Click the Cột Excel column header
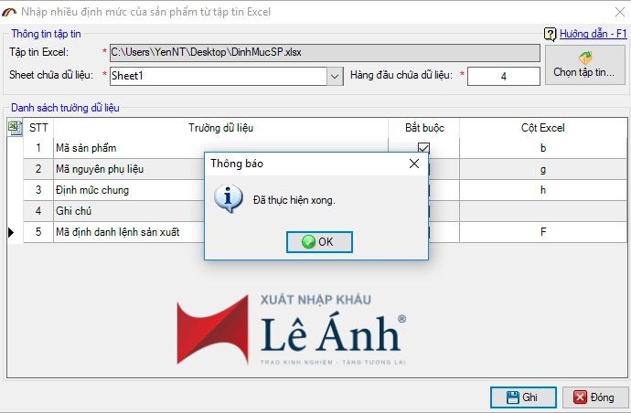 [x=542, y=128]
